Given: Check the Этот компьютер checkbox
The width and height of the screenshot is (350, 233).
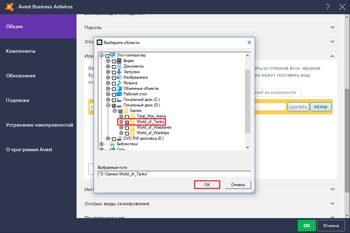Looking at the screenshot, I should (x=107, y=56).
